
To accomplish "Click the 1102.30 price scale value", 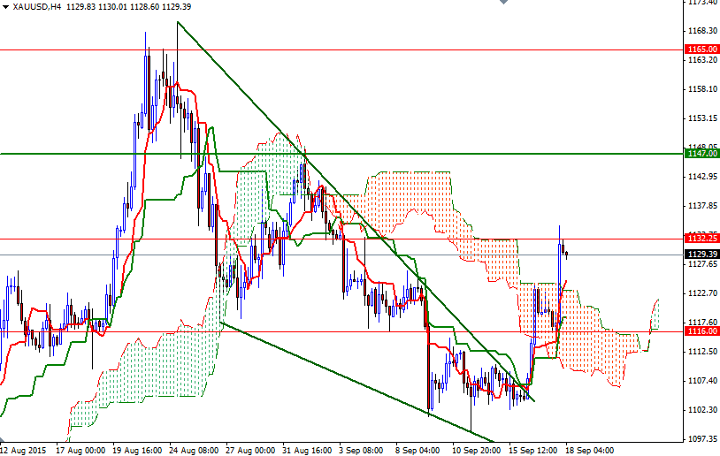I will [x=701, y=410].
